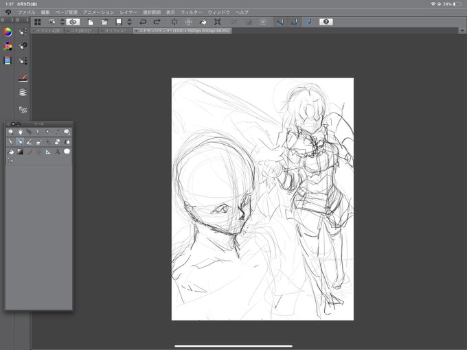The height and width of the screenshot is (350, 467).
Task: Switch to the second canvas tab
Action: coord(81,31)
